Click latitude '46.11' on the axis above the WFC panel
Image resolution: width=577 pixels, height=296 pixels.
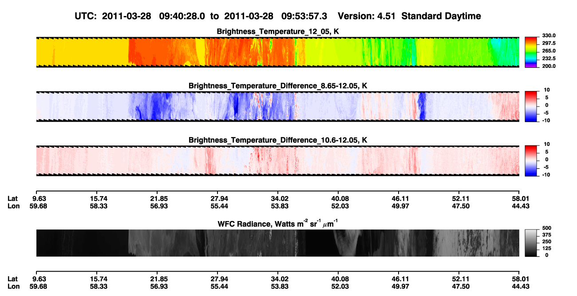coord(399,198)
